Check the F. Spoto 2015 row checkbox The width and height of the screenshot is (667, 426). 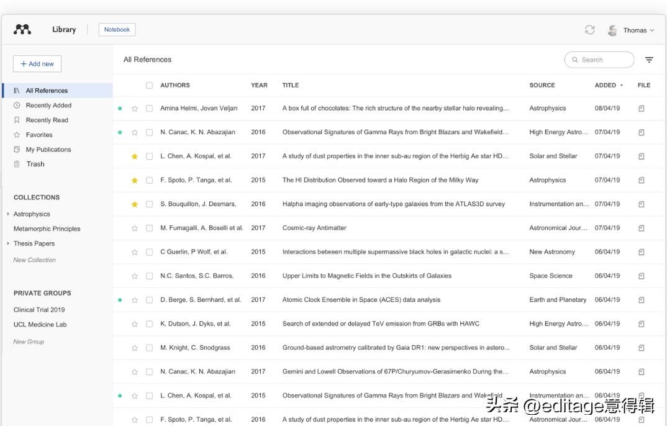(x=149, y=180)
